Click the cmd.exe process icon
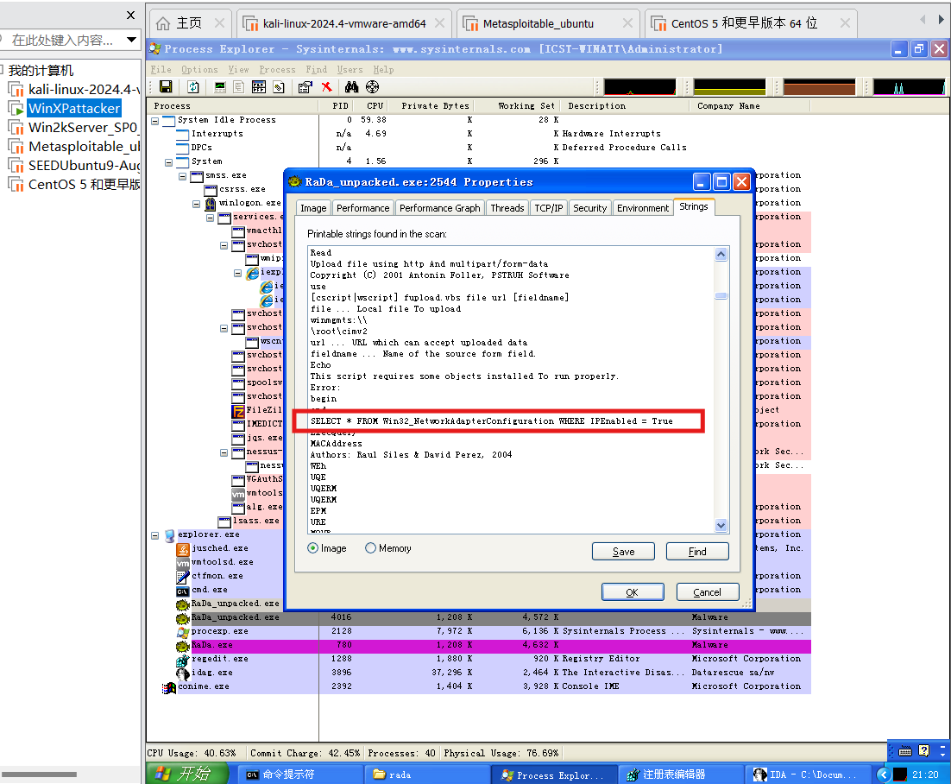 coord(183,591)
